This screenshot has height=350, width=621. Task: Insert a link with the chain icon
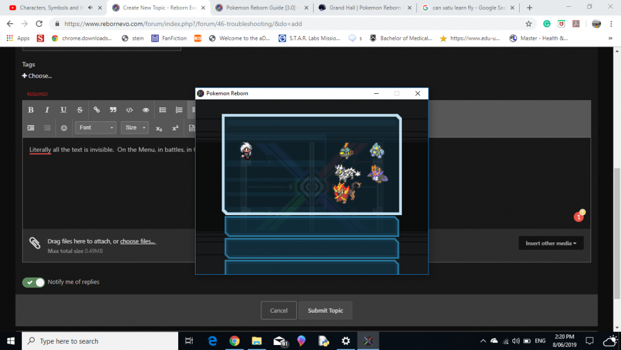96,110
